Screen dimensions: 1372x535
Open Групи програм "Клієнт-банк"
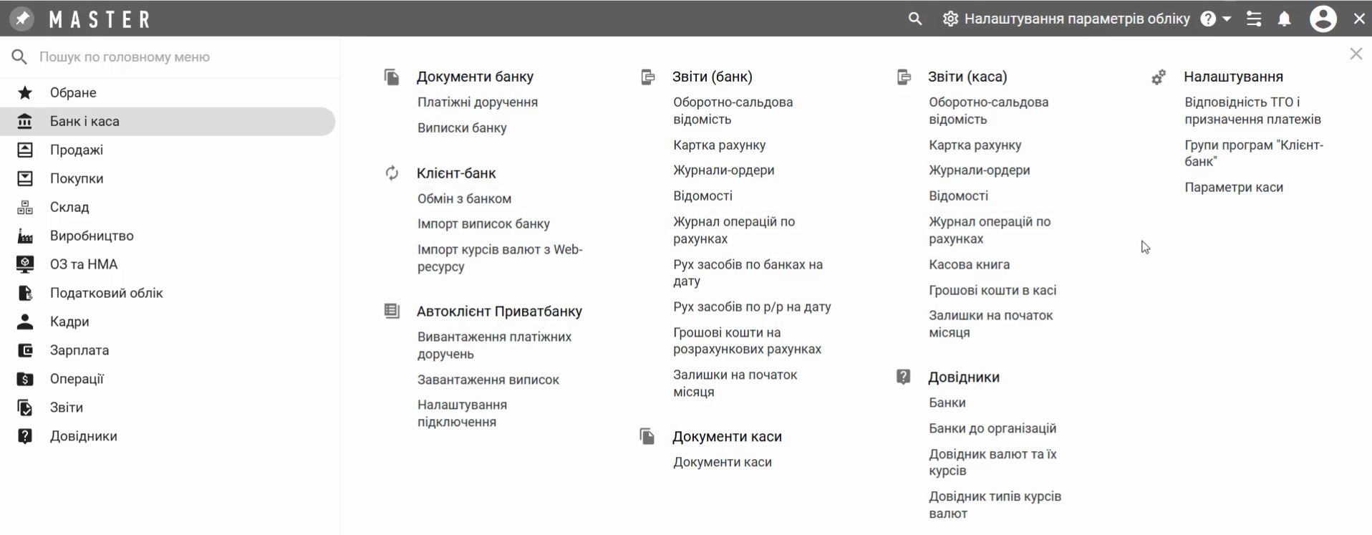coord(1254,153)
